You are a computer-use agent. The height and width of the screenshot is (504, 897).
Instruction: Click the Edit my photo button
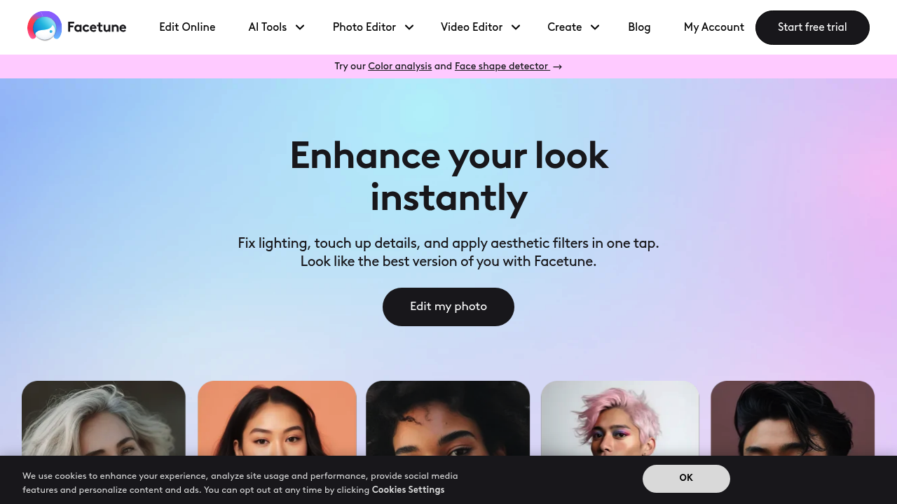tap(448, 307)
